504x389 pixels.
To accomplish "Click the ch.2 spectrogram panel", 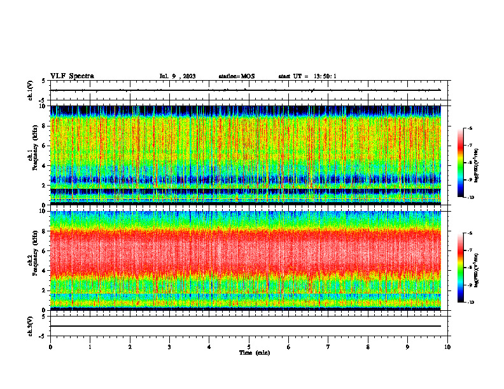I will pos(246,261).
